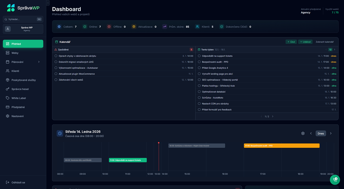Show next day in the timeline
The height and width of the screenshot is (189, 344).
tap(331, 134)
